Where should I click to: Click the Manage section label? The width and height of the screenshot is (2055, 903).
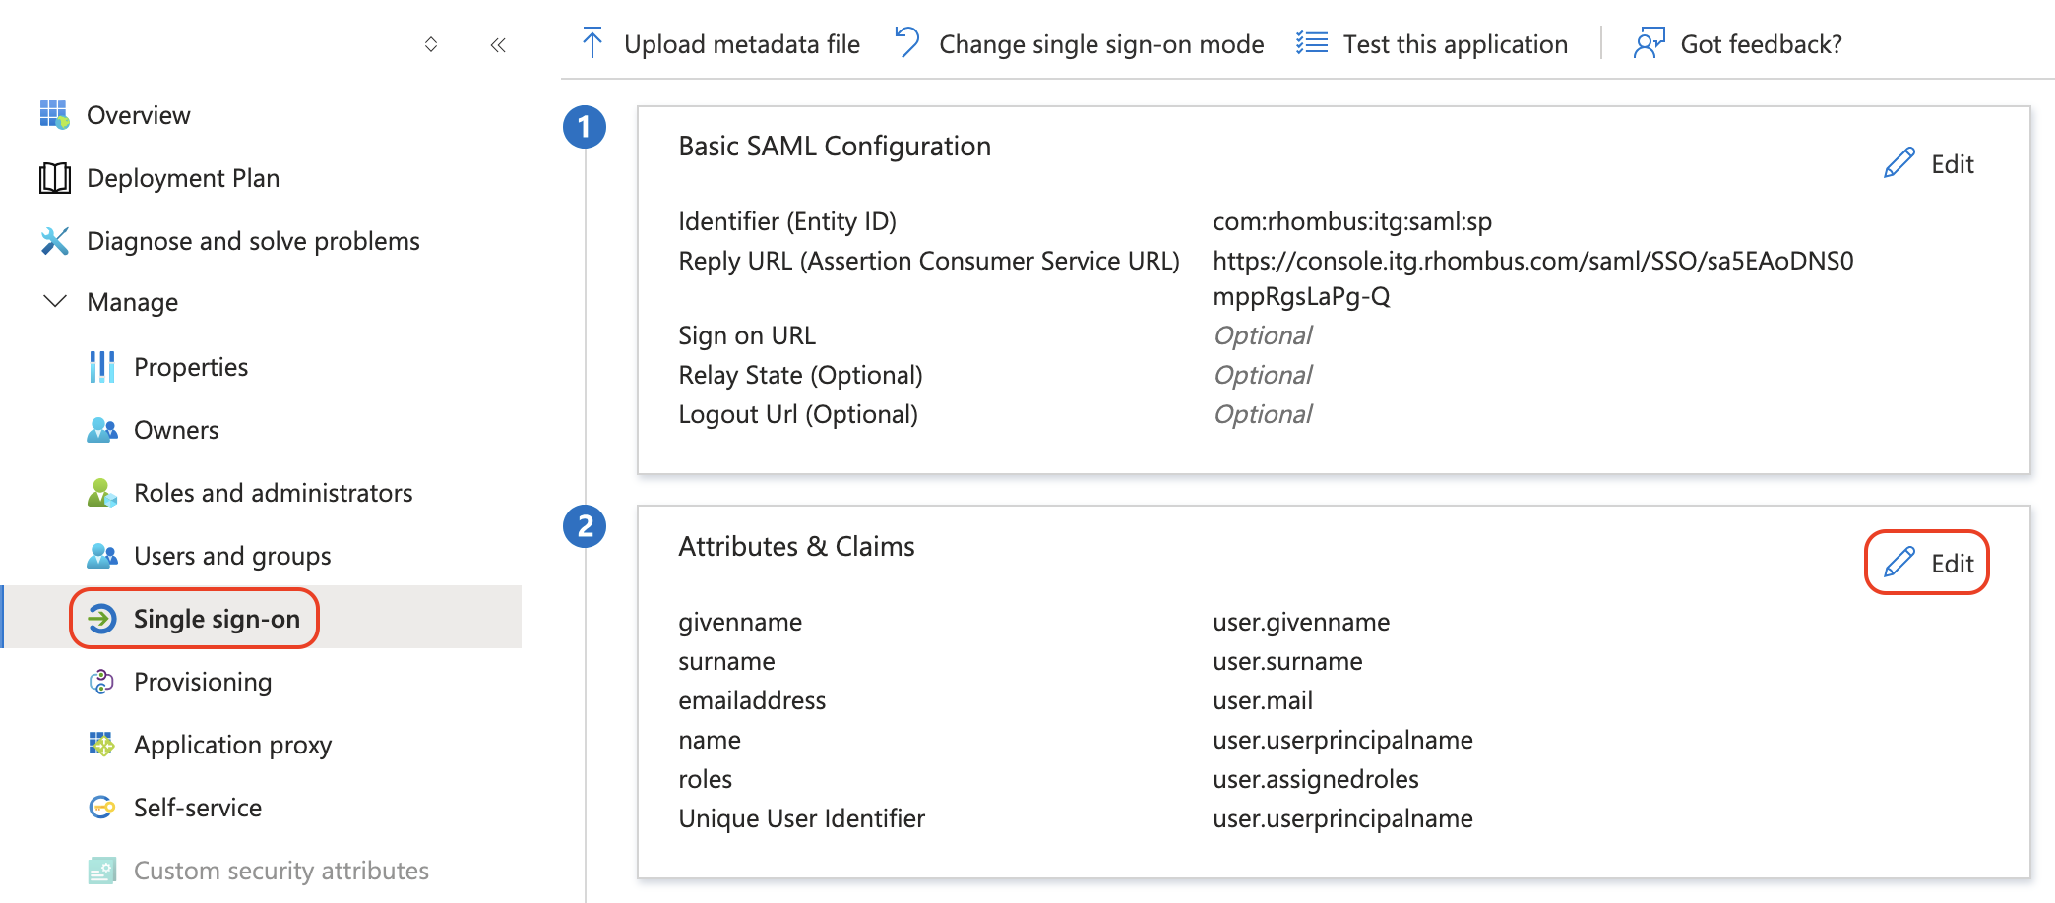point(133,302)
